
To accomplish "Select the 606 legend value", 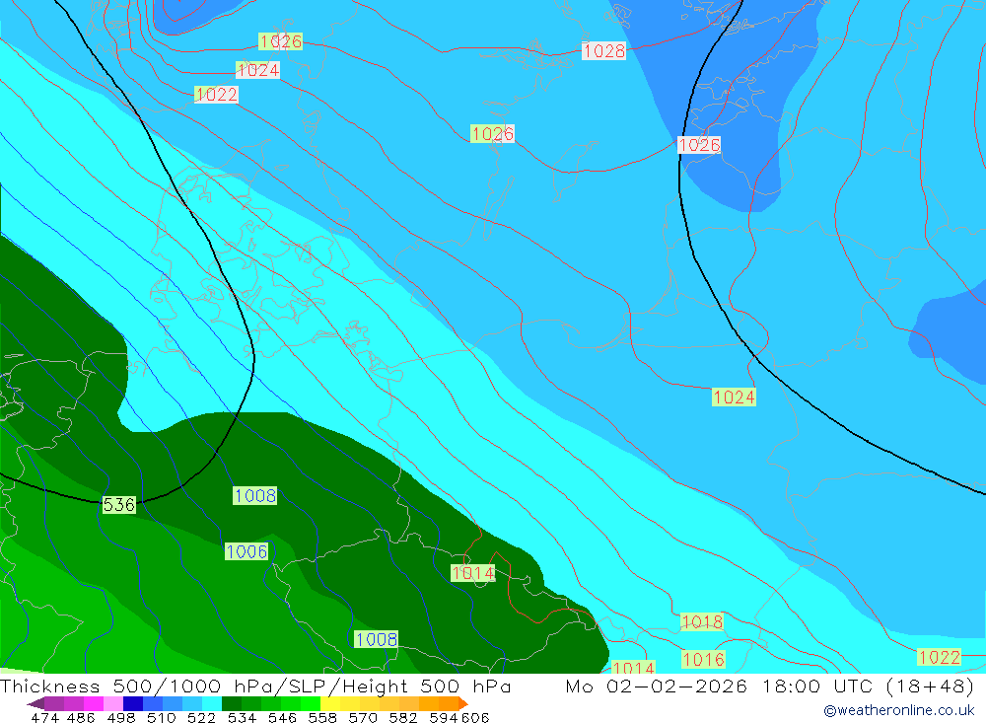I will click(475, 717).
